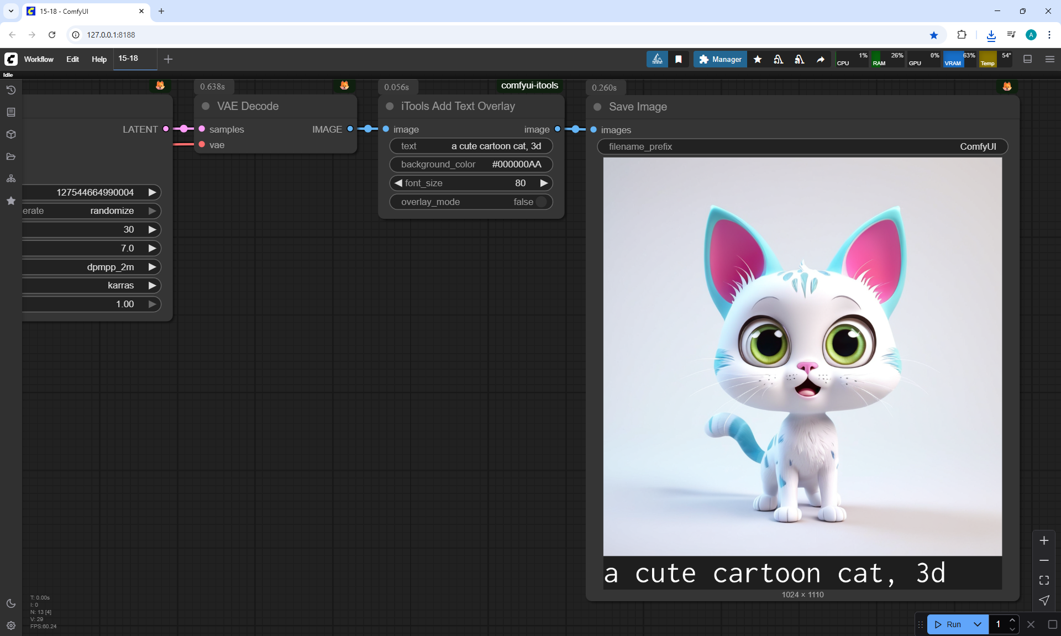Open the queue history sidebar icon
The height and width of the screenshot is (636, 1061).
(x=11, y=90)
